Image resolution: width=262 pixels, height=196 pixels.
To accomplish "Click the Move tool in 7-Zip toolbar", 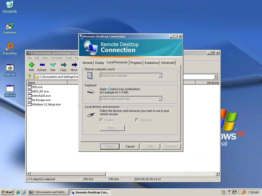I will (74, 67).
